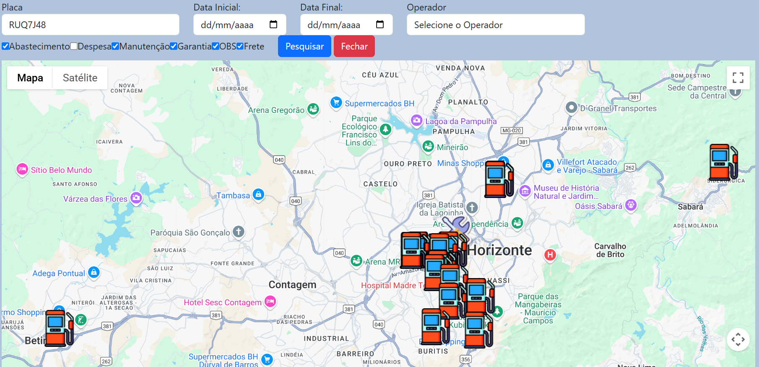Enable the Despesa checkbox
This screenshot has width=759, height=367.
pyautogui.click(x=74, y=46)
